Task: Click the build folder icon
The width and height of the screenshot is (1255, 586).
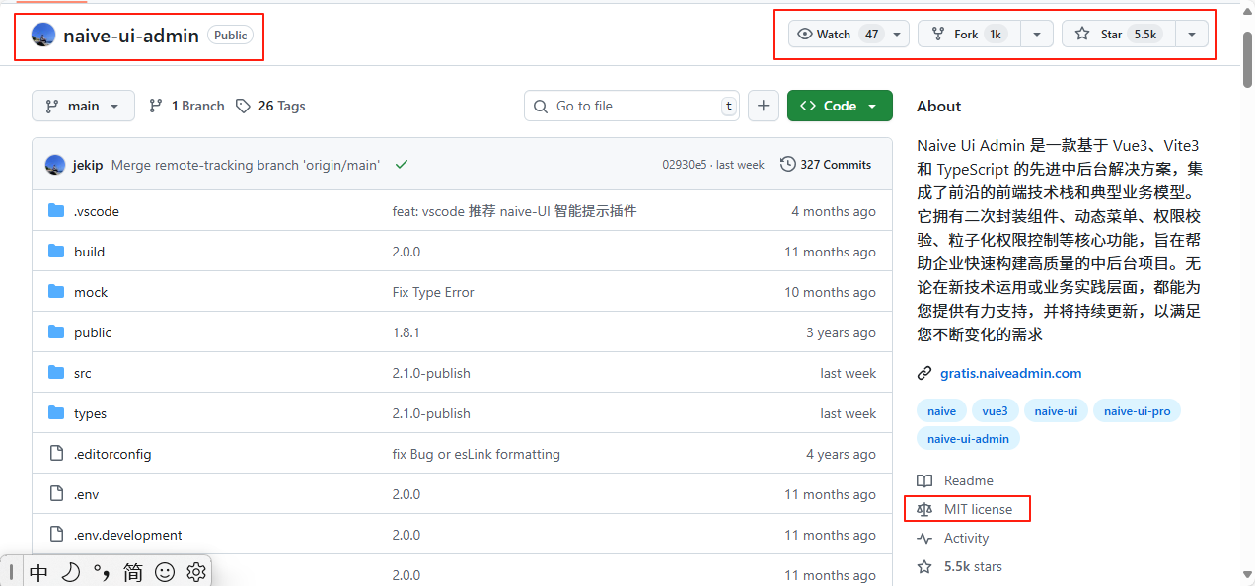Action: tap(56, 251)
